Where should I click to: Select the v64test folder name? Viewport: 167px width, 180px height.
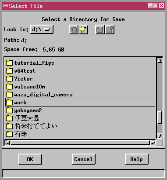[x=25, y=71]
